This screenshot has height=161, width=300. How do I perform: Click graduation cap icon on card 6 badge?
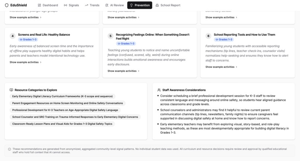(217, 39)
